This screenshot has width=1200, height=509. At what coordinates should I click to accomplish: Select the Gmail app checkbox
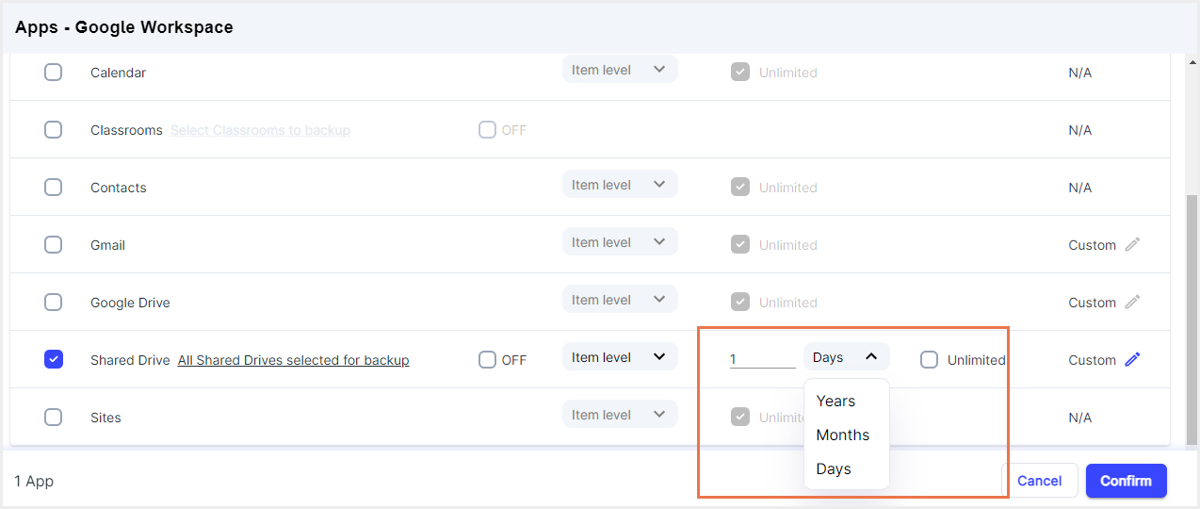(x=54, y=245)
